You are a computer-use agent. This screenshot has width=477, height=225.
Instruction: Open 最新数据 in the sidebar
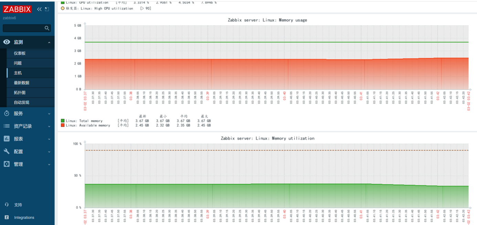[21, 83]
